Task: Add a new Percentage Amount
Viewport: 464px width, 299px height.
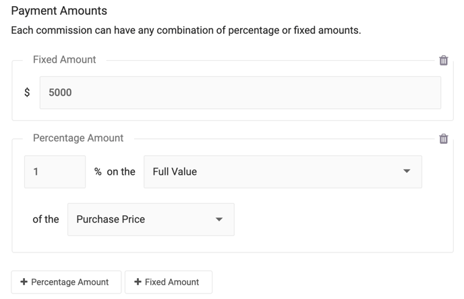Action: click(x=66, y=282)
